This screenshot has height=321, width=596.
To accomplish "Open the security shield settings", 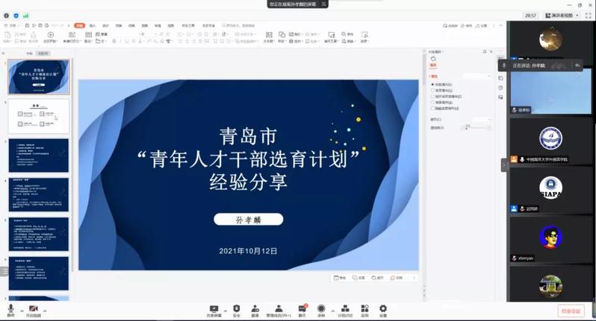I will point(237,308).
